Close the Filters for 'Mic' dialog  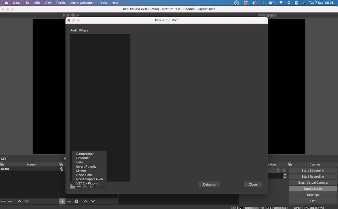(x=252, y=184)
